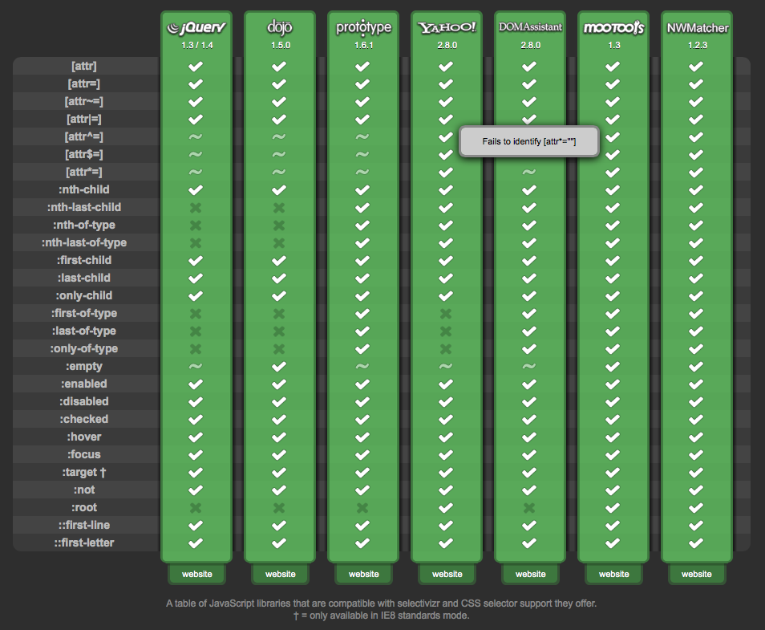
Task: Click the MooTools logo in header
Action: click(613, 28)
